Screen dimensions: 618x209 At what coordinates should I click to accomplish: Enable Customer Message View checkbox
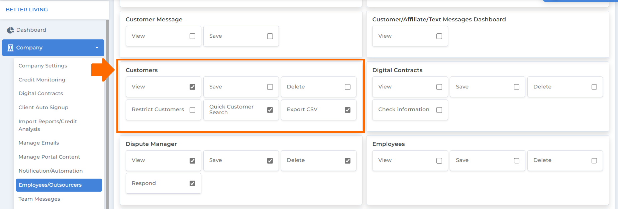click(193, 36)
